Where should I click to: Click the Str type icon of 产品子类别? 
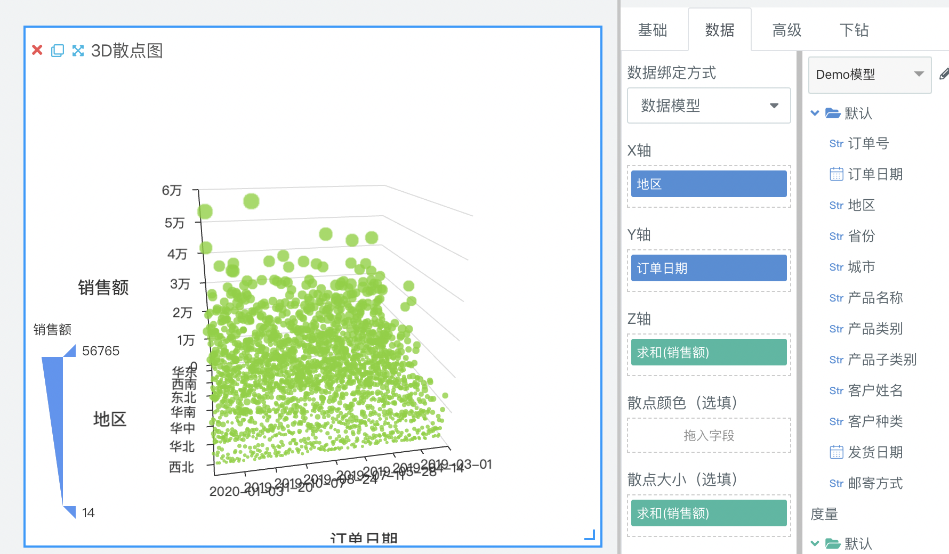click(837, 360)
